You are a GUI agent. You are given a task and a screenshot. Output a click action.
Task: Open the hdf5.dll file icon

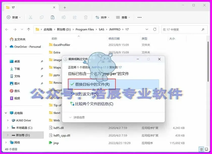[x=51, y=128]
